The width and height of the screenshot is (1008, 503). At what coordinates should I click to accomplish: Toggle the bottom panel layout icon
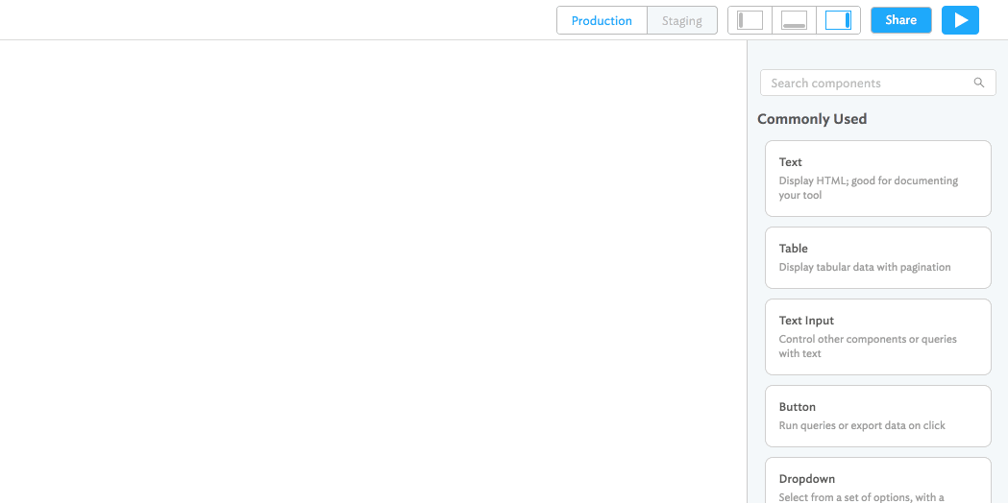point(794,20)
